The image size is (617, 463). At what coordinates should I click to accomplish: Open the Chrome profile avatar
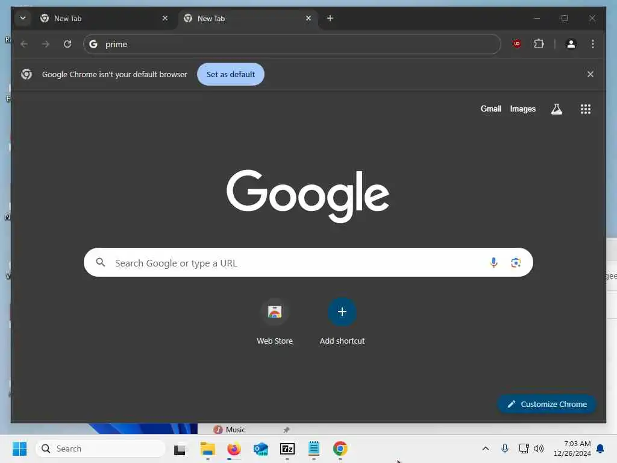point(571,43)
